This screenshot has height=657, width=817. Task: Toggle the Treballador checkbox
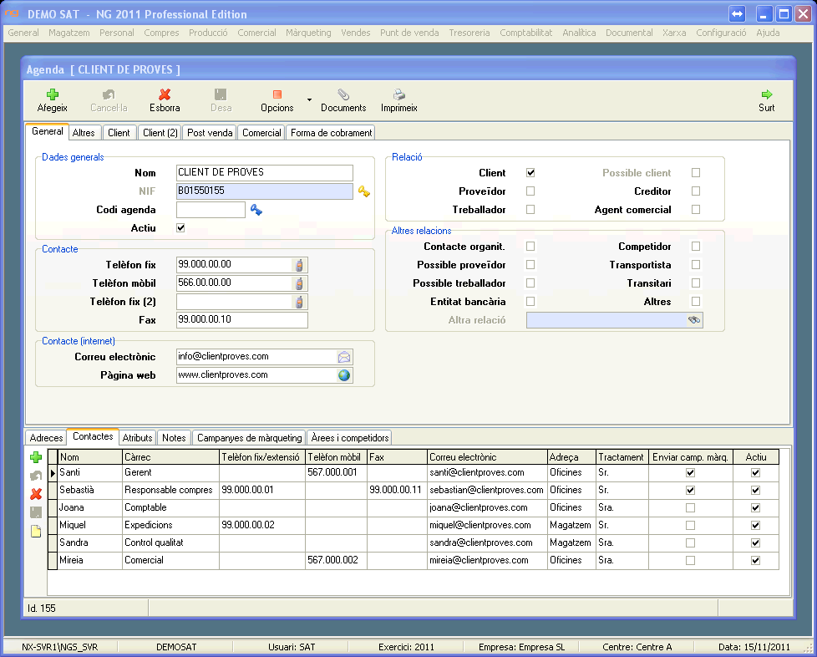(x=530, y=209)
